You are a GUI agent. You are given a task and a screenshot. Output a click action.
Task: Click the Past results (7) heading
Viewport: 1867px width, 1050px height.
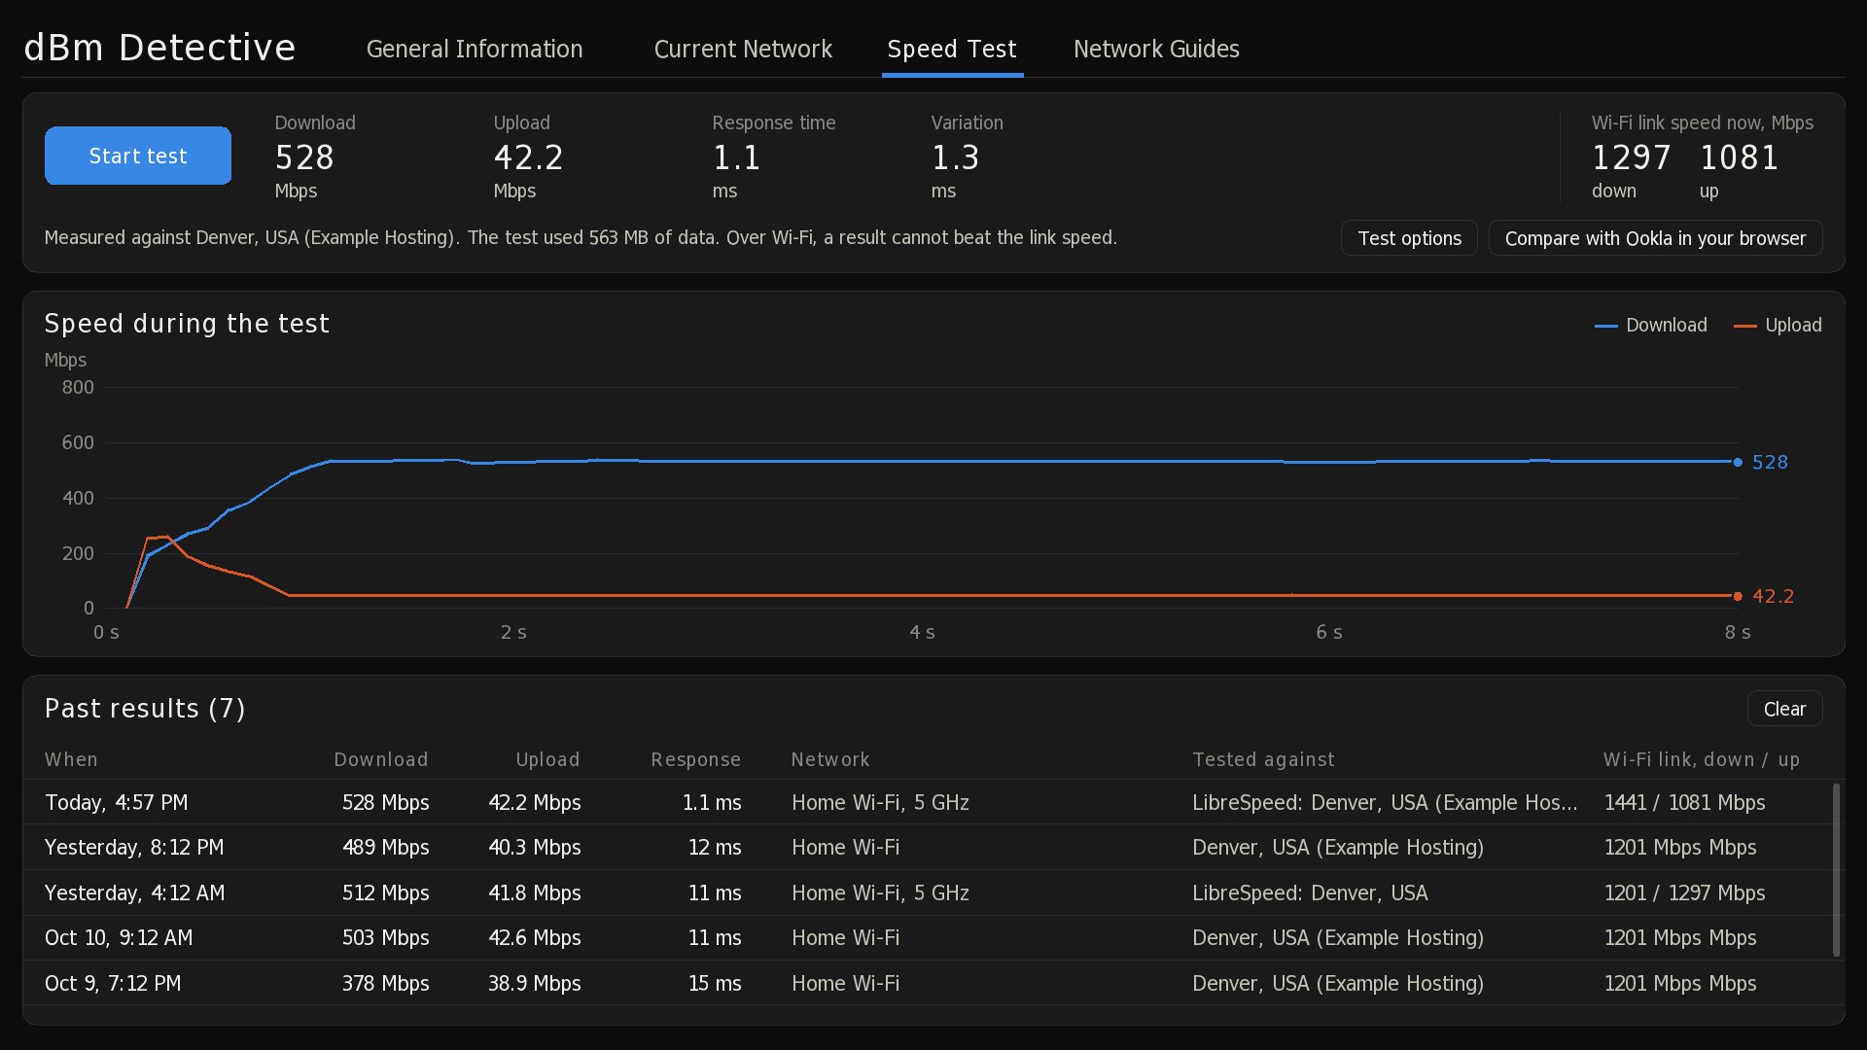coord(145,709)
